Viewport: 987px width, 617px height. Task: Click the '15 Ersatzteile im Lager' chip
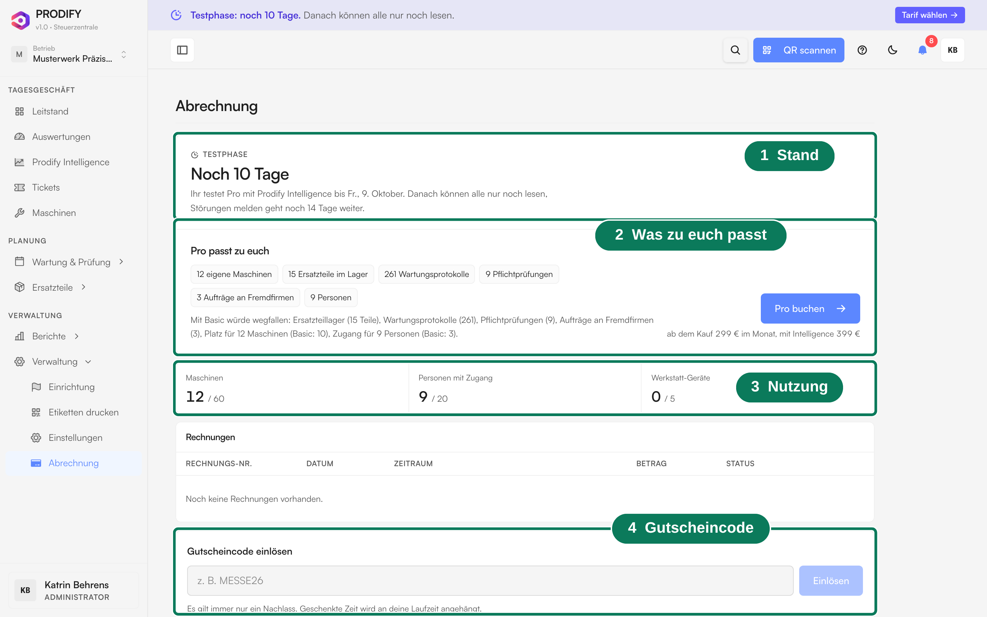(x=328, y=274)
